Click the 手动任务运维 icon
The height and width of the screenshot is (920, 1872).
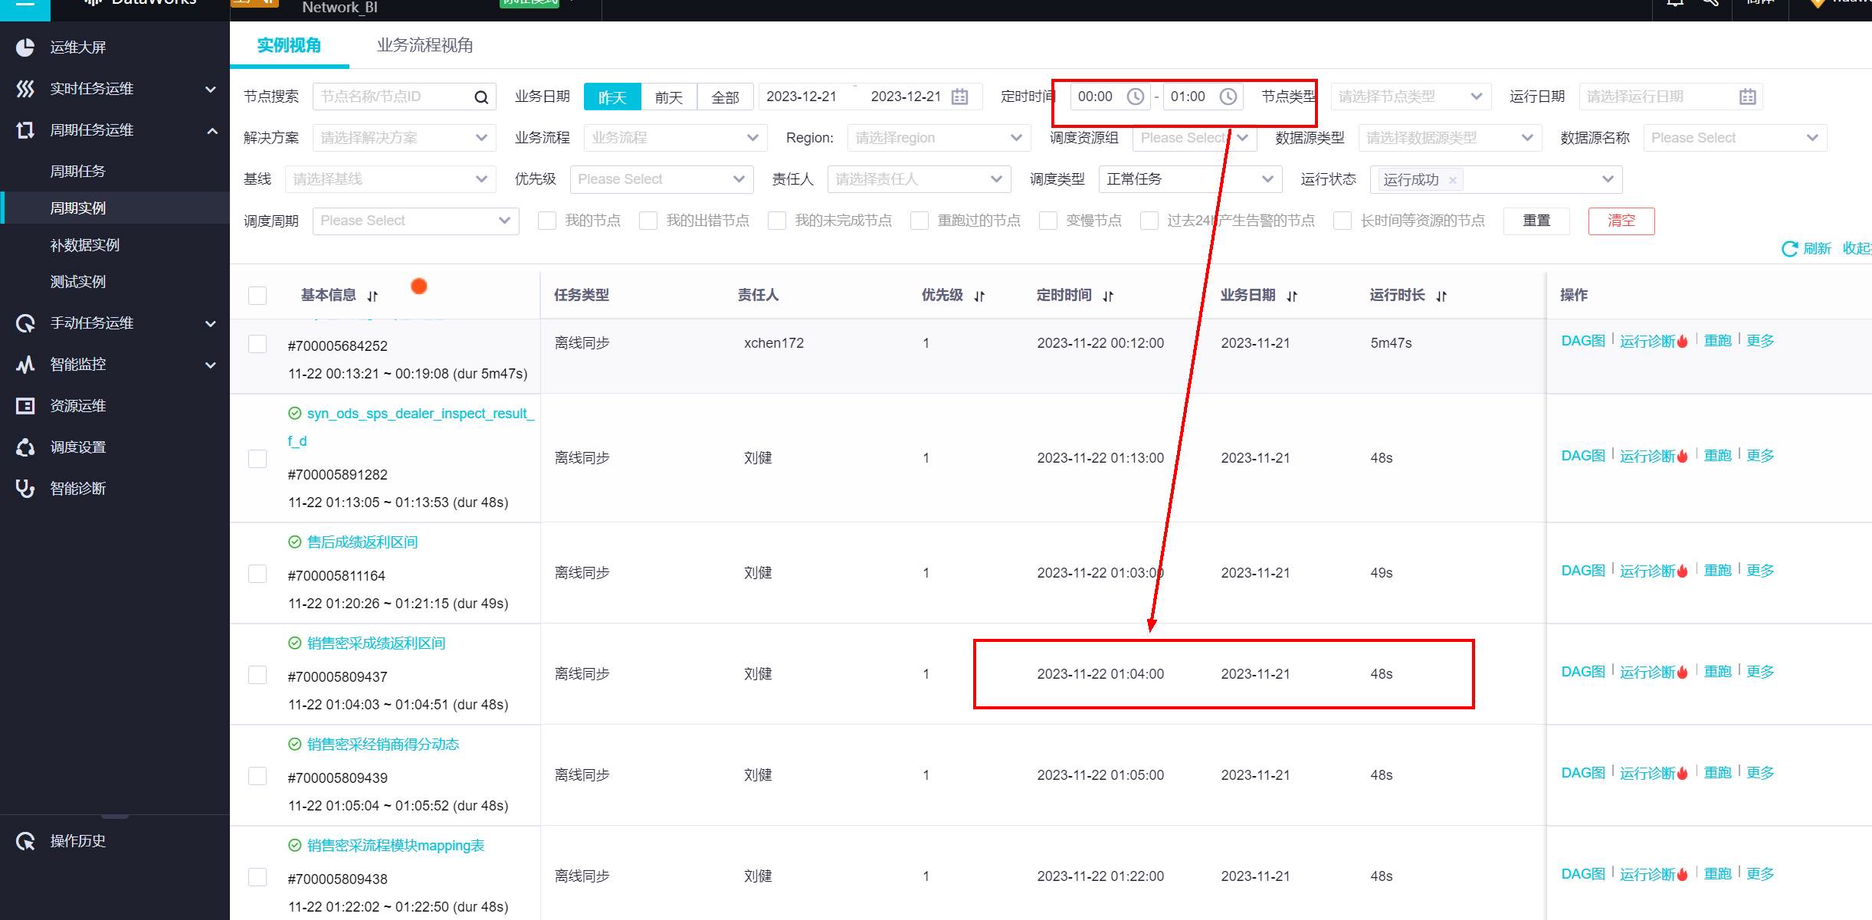25,323
